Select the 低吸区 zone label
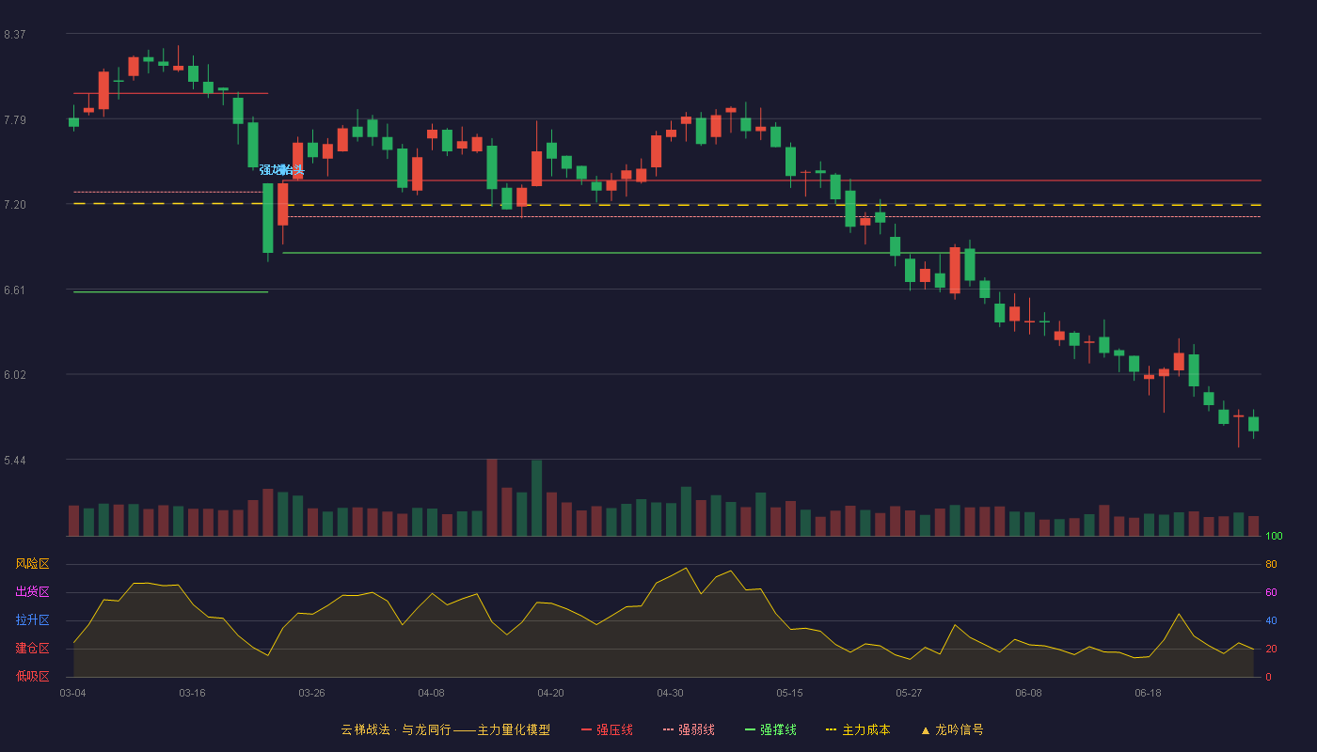Image resolution: width=1317 pixels, height=752 pixels. tap(32, 676)
